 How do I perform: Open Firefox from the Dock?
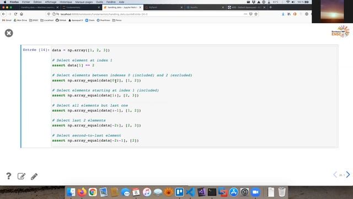[82, 192]
